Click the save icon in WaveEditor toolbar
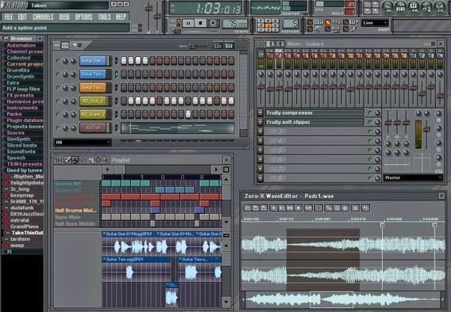451x312 pixels. [x=256, y=207]
